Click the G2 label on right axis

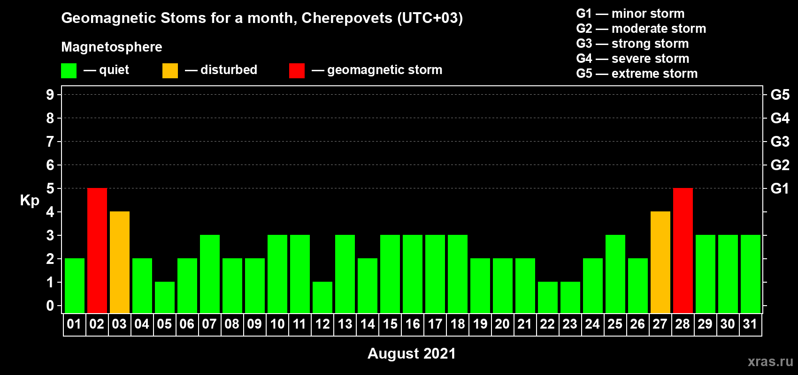point(780,165)
